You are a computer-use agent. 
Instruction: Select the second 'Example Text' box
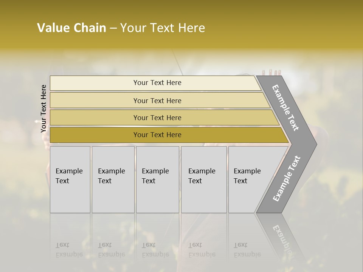coord(113,179)
